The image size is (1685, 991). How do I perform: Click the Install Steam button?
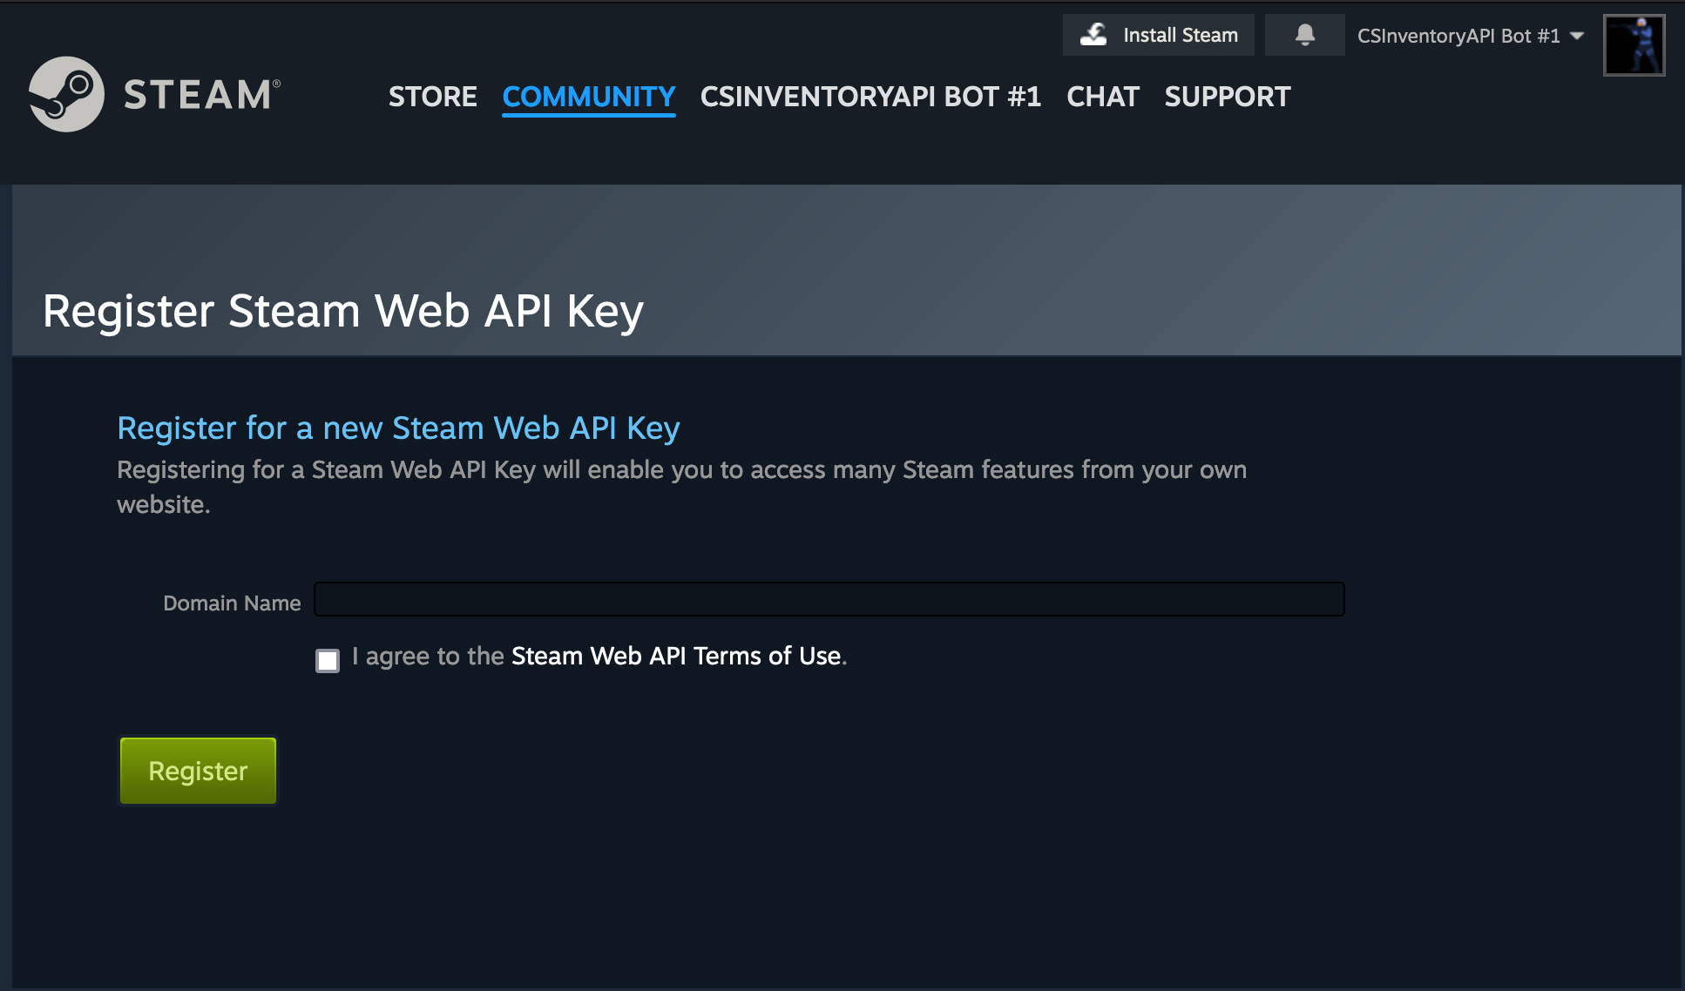click(1158, 35)
